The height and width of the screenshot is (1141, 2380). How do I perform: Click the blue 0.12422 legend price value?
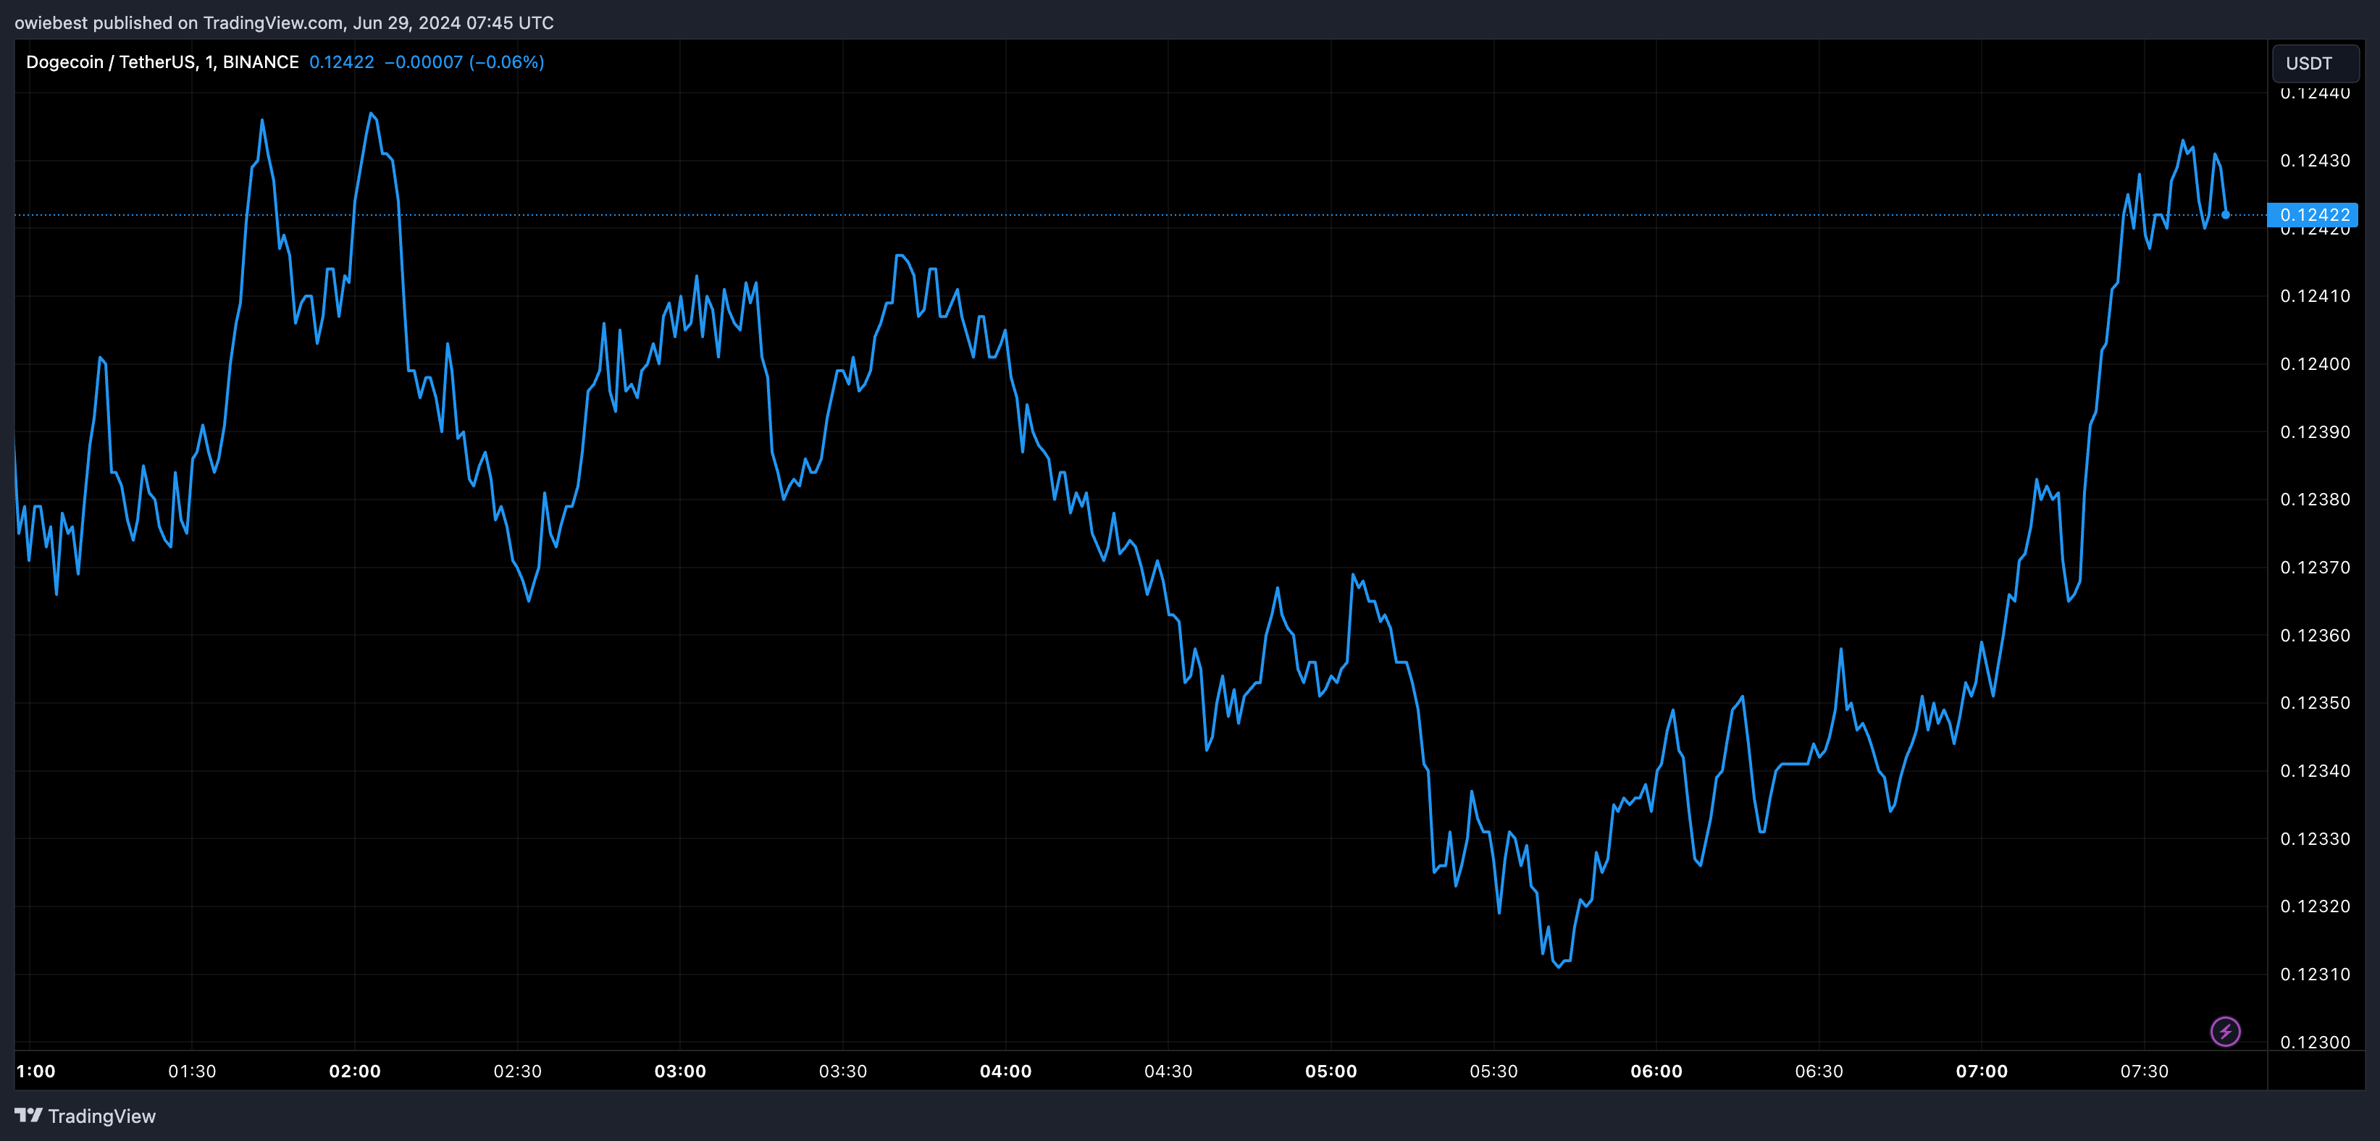click(x=341, y=62)
